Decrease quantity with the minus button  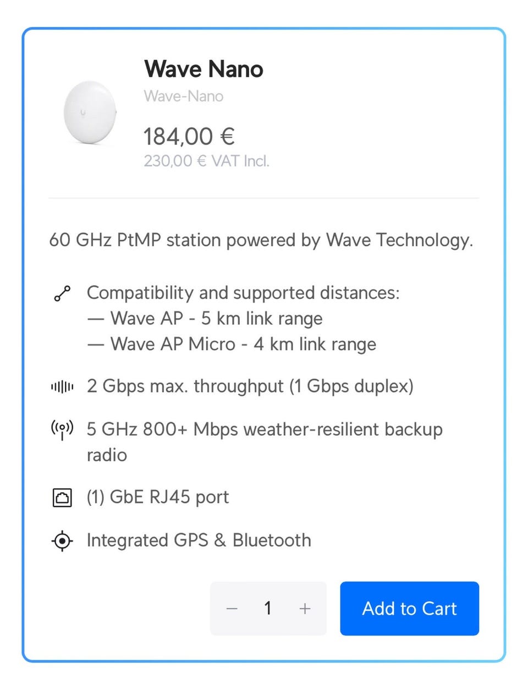[x=232, y=609]
